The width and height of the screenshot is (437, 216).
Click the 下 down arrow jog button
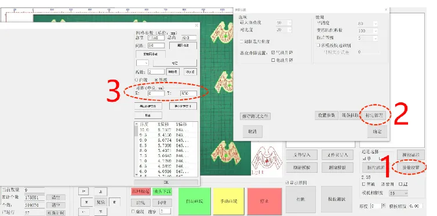(101, 211)
